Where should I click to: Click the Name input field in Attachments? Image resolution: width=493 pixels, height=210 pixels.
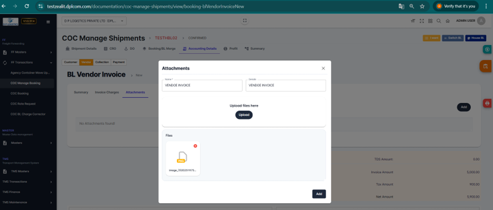point(202,85)
